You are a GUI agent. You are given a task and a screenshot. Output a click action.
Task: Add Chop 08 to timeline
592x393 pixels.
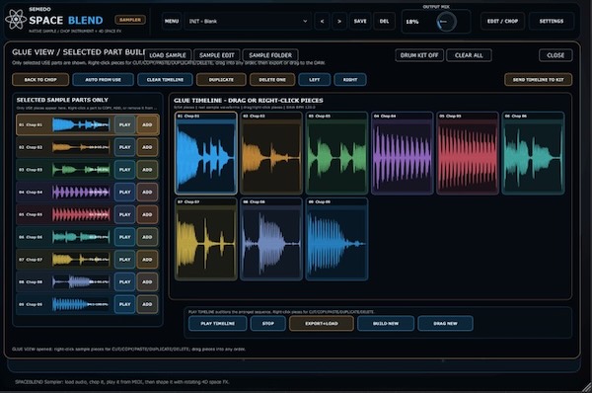click(x=147, y=281)
